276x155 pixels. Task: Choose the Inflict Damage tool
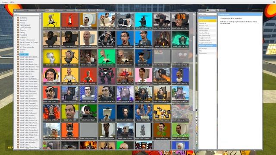(x=207, y=28)
